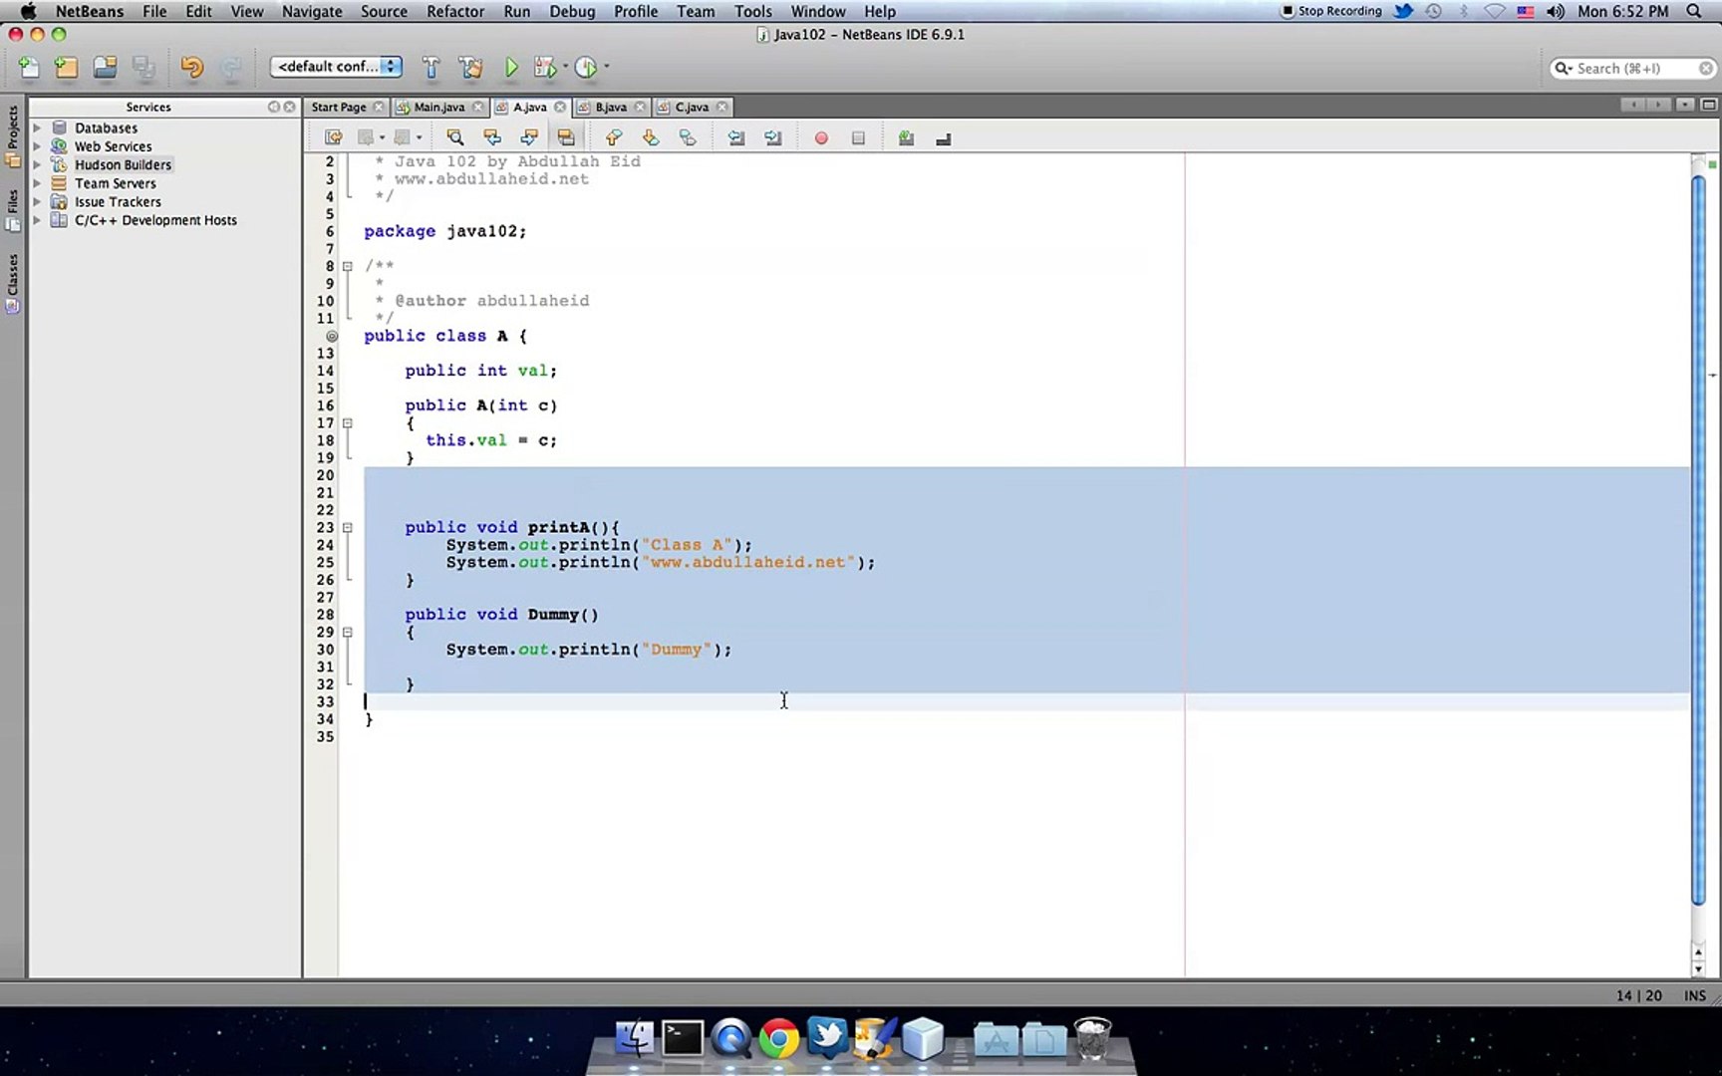Select the Team Servers node
The width and height of the screenshot is (1722, 1076).
[x=114, y=182]
